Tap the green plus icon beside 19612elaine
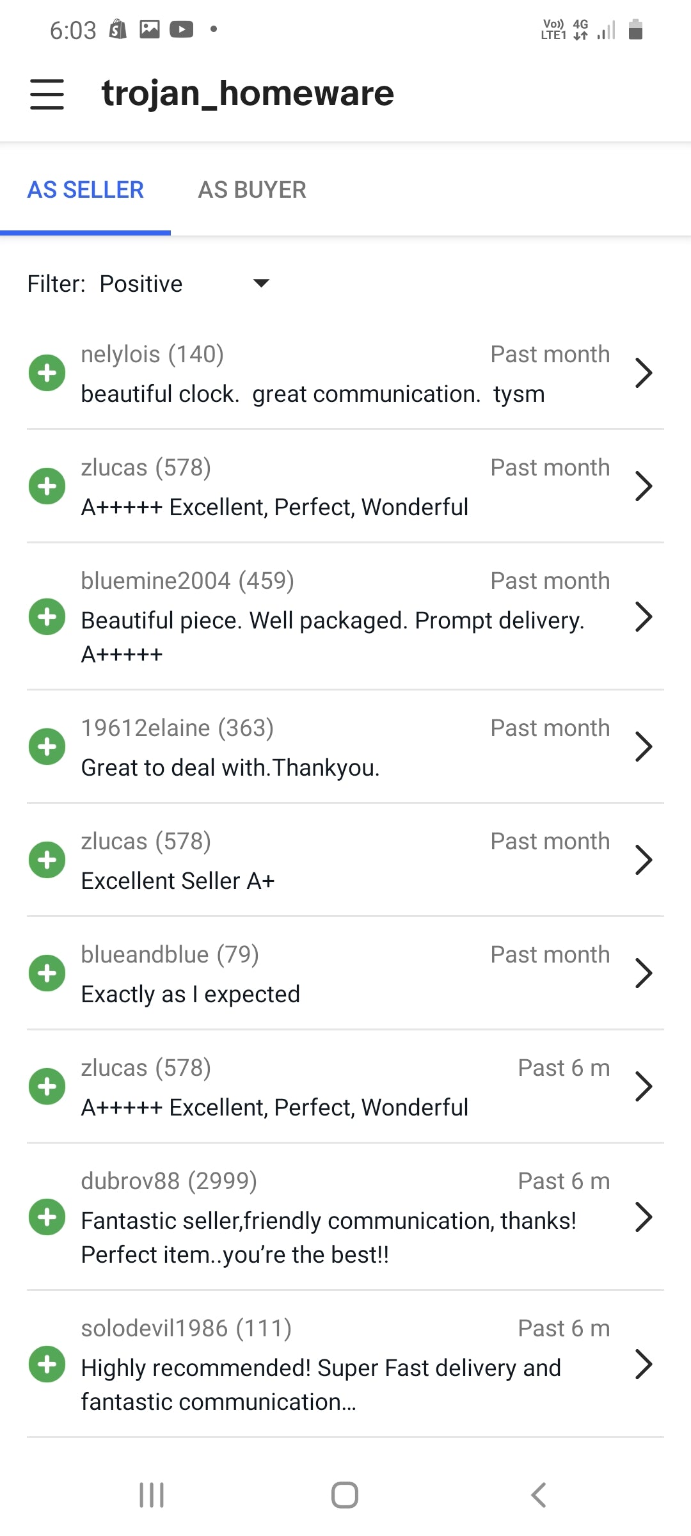691x1536 pixels. click(47, 747)
